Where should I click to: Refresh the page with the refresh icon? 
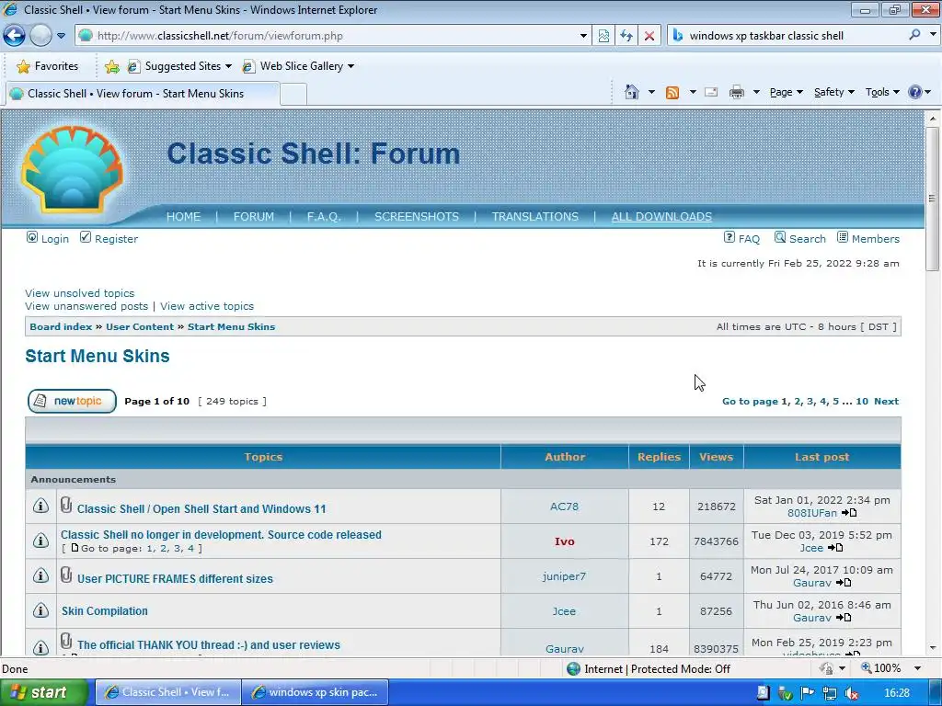(x=626, y=36)
